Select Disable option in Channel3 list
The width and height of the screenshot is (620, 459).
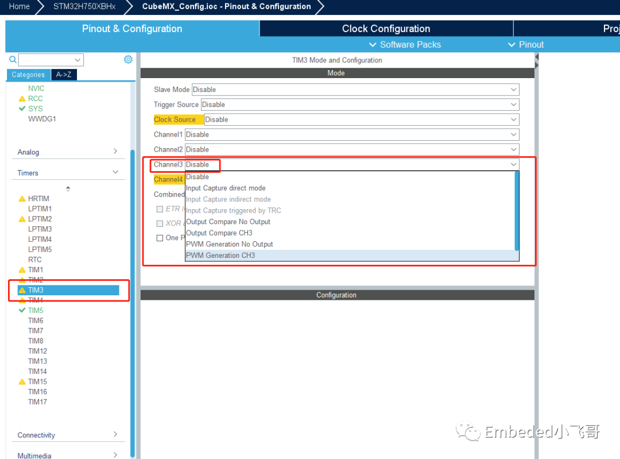(350, 177)
